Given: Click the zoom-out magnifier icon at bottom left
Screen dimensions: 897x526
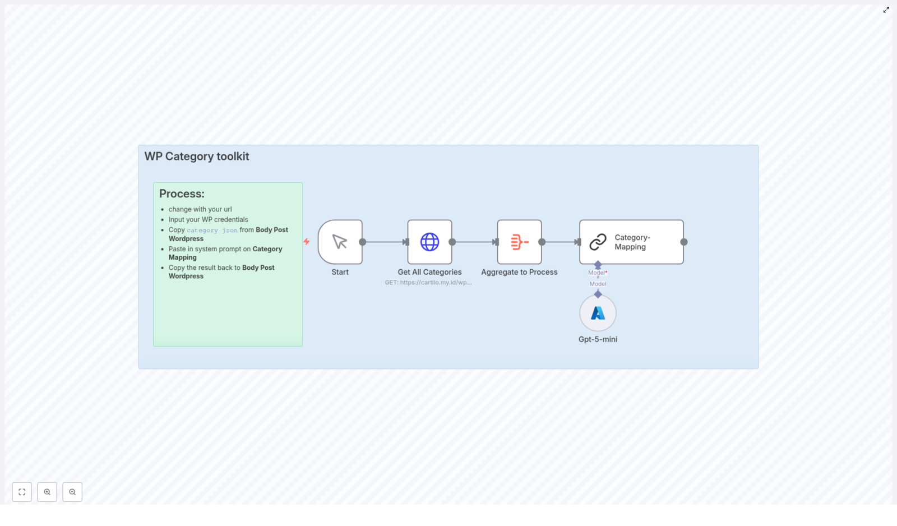Looking at the screenshot, I should pos(72,492).
